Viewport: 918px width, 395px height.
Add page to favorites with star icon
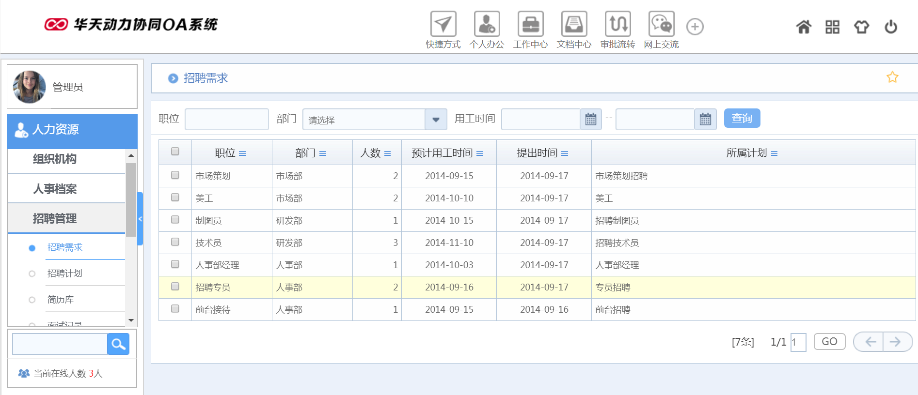click(892, 77)
